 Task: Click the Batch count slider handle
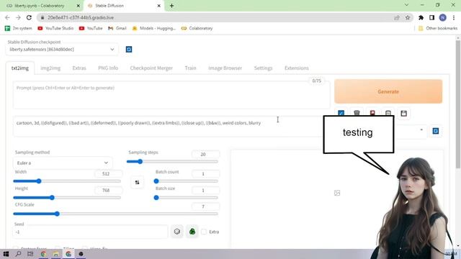pyautogui.click(x=156, y=181)
